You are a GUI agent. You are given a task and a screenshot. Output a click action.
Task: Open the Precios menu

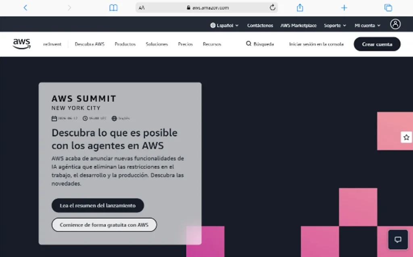185,44
